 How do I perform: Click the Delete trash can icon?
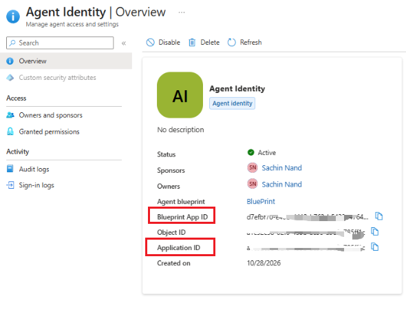click(x=192, y=42)
